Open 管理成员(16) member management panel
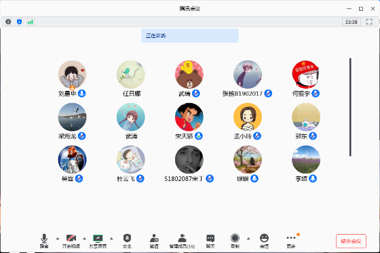Viewport: 380px width, 253px height. pyautogui.click(x=182, y=241)
